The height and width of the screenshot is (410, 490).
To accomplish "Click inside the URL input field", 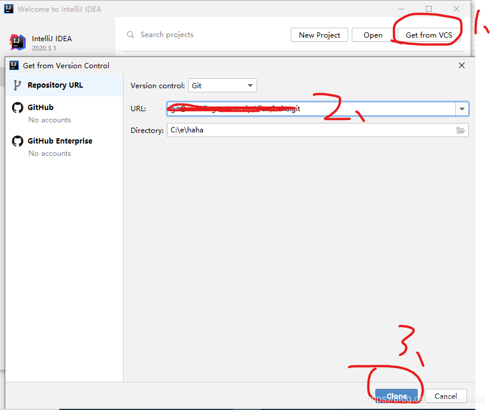I will point(311,109).
